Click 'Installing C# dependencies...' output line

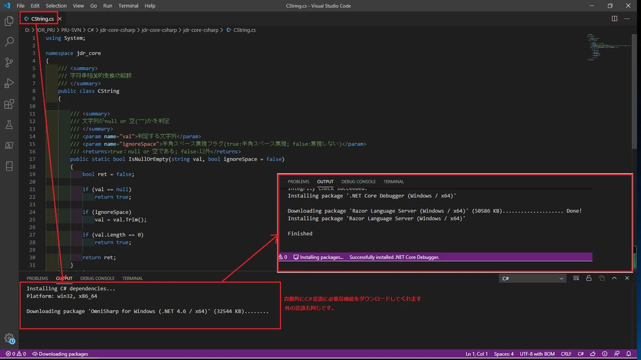pyautogui.click(x=71, y=288)
